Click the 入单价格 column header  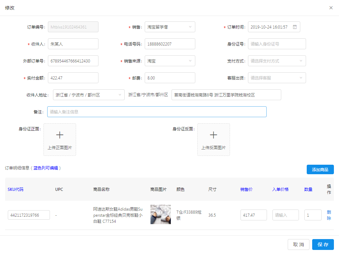click(x=280, y=189)
